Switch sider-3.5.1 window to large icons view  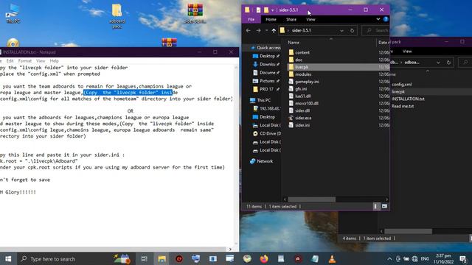click(x=384, y=206)
